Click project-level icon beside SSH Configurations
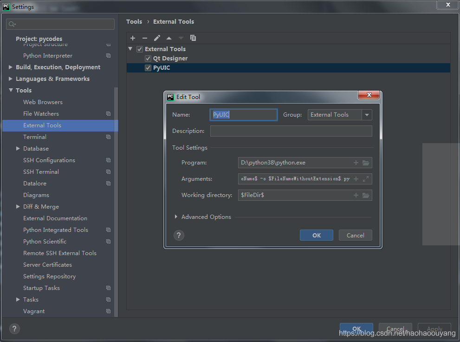460x342 pixels. [108, 160]
